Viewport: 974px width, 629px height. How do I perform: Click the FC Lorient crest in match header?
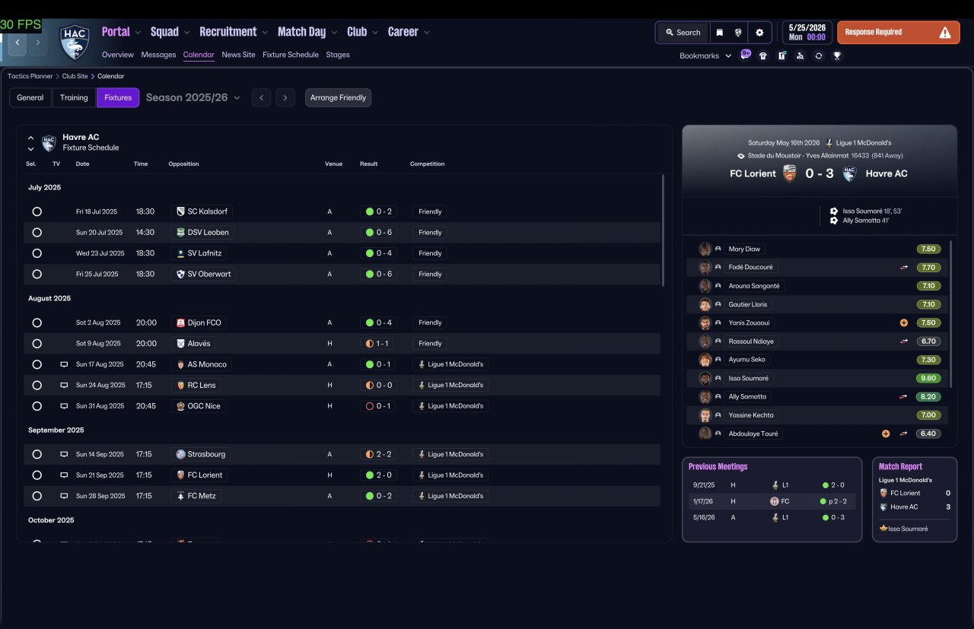[790, 173]
